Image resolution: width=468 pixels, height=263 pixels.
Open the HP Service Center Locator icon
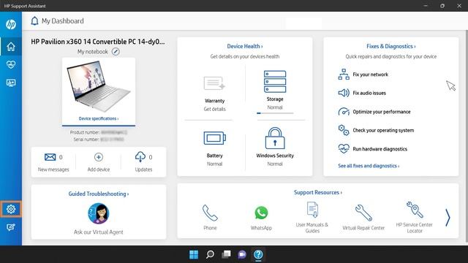coord(415,210)
